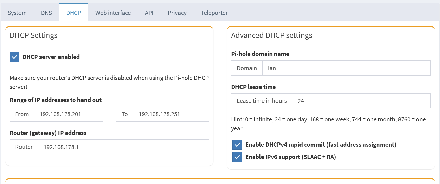Uncheck Enable DHCPv4 rapid commit
The width and height of the screenshot is (440, 184).
pyautogui.click(x=237, y=145)
